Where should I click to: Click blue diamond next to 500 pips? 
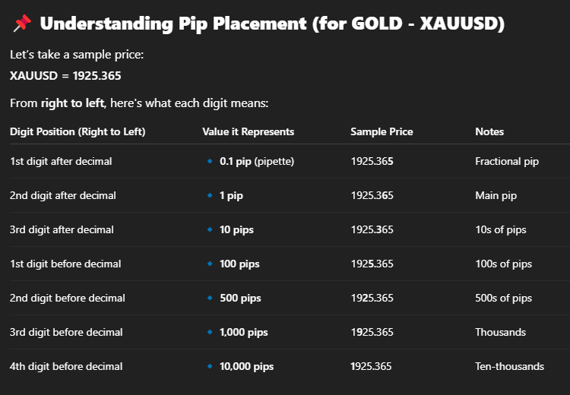pyautogui.click(x=210, y=298)
